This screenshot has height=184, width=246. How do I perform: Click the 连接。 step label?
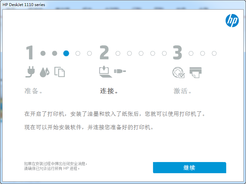pos(109,91)
